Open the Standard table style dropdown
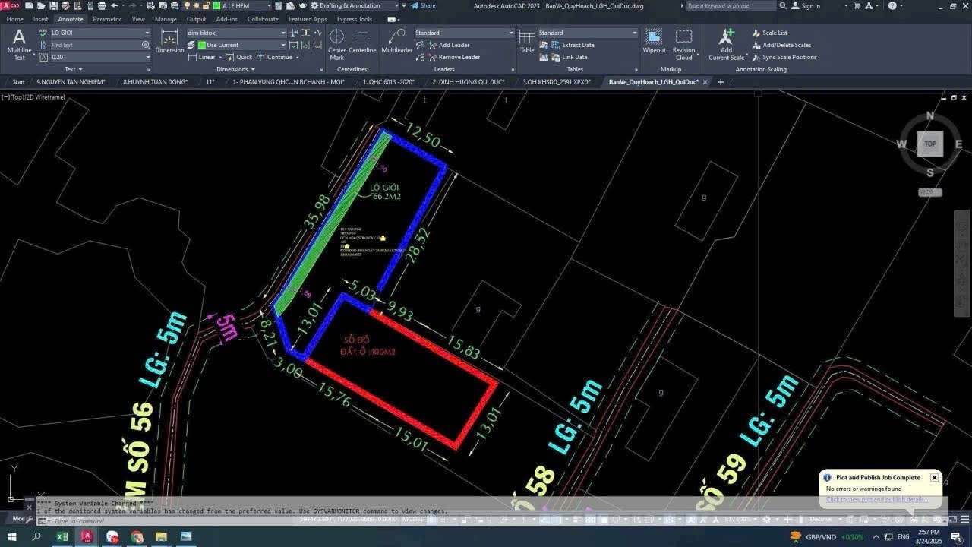The width and height of the screenshot is (972, 547). [634, 33]
